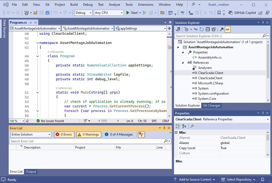Click the editor horizontal scrollbar thumb

pos(104,121)
